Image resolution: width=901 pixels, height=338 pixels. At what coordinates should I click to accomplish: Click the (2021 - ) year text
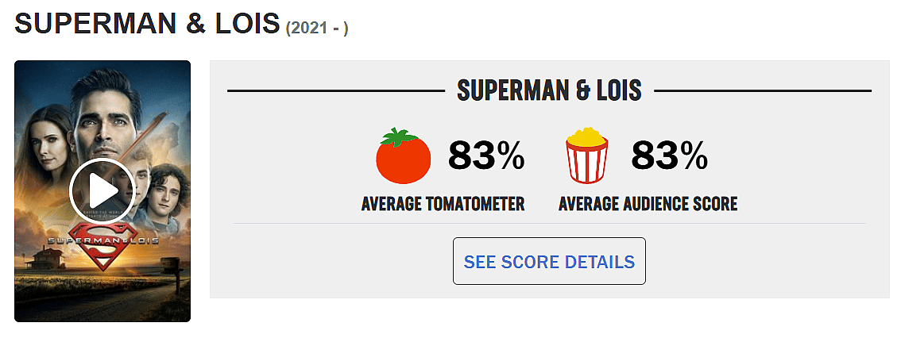click(x=317, y=28)
